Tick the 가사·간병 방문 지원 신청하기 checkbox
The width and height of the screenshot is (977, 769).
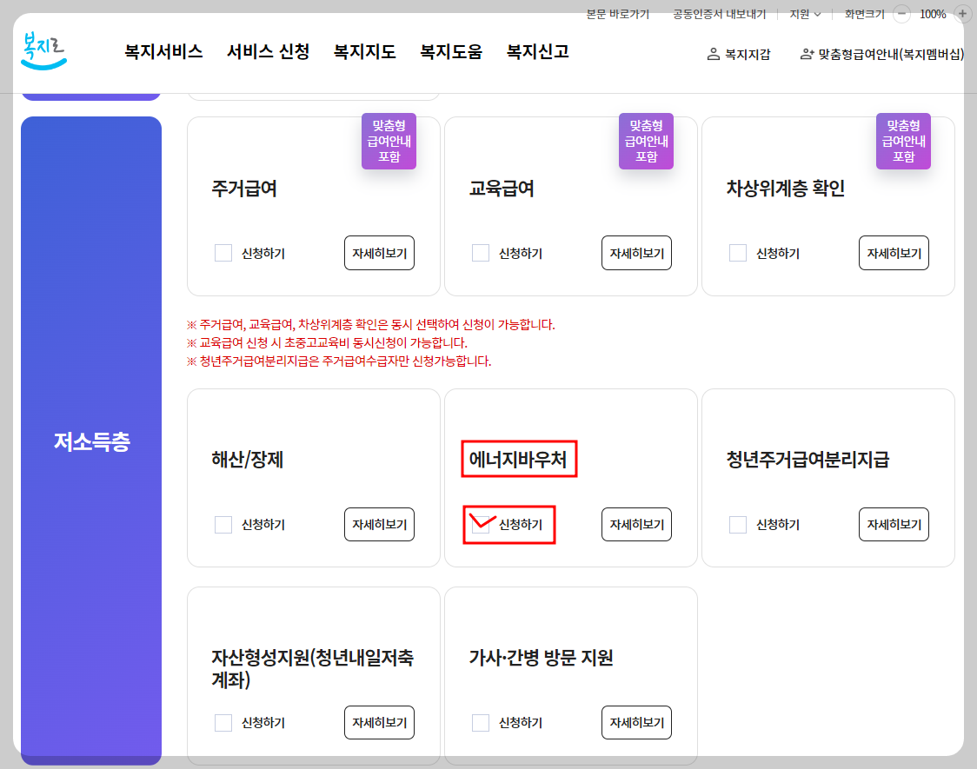point(481,722)
